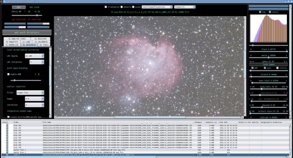Toggle create drizzle/MBB weight map checkbox
The image size is (293, 158).
click(8, 117)
